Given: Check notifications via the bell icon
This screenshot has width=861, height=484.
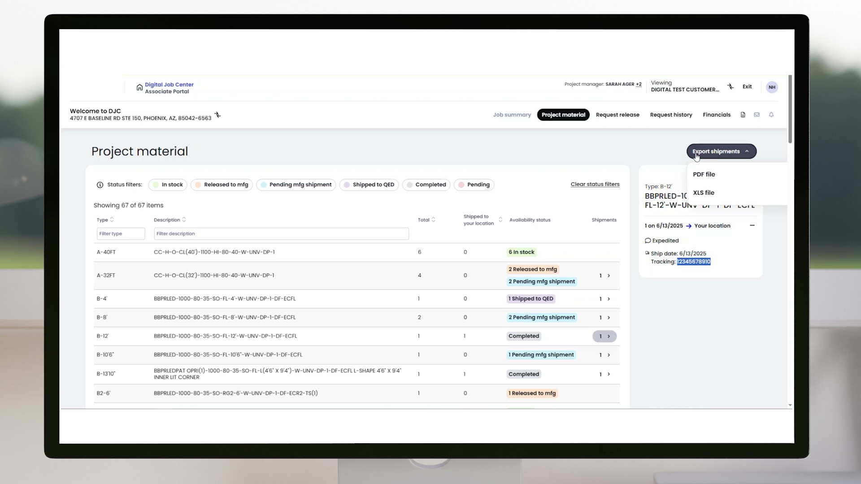Looking at the screenshot, I should point(771,115).
